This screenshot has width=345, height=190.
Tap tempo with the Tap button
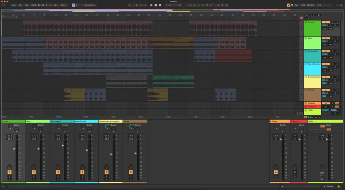(27, 5)
